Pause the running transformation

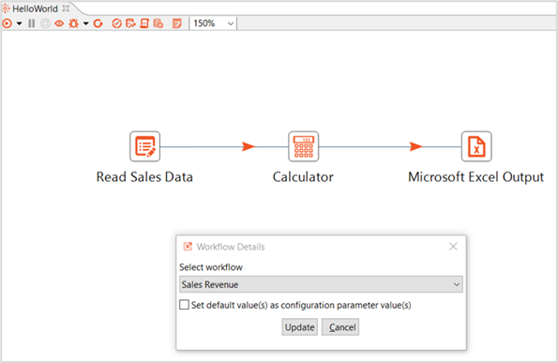click(32, 23)
